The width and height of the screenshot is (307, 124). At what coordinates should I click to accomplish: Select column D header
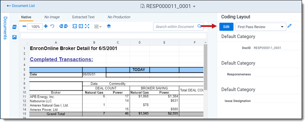140,42
